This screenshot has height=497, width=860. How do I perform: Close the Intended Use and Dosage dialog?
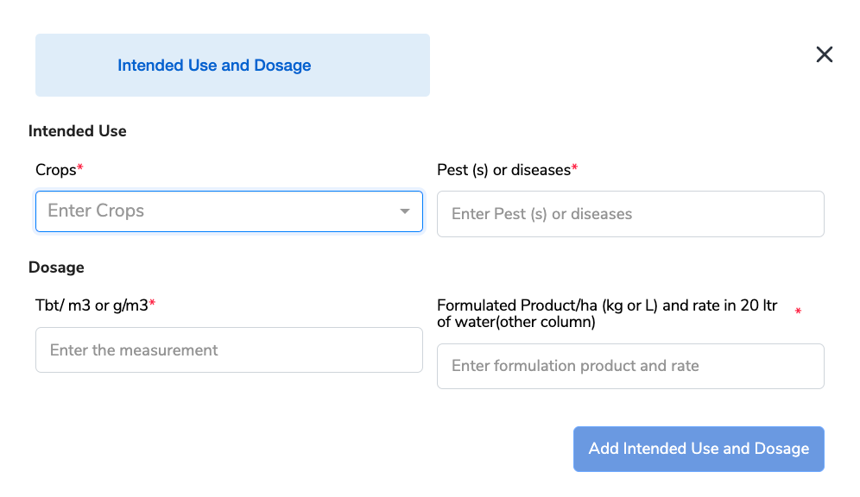tap(825, 55)
